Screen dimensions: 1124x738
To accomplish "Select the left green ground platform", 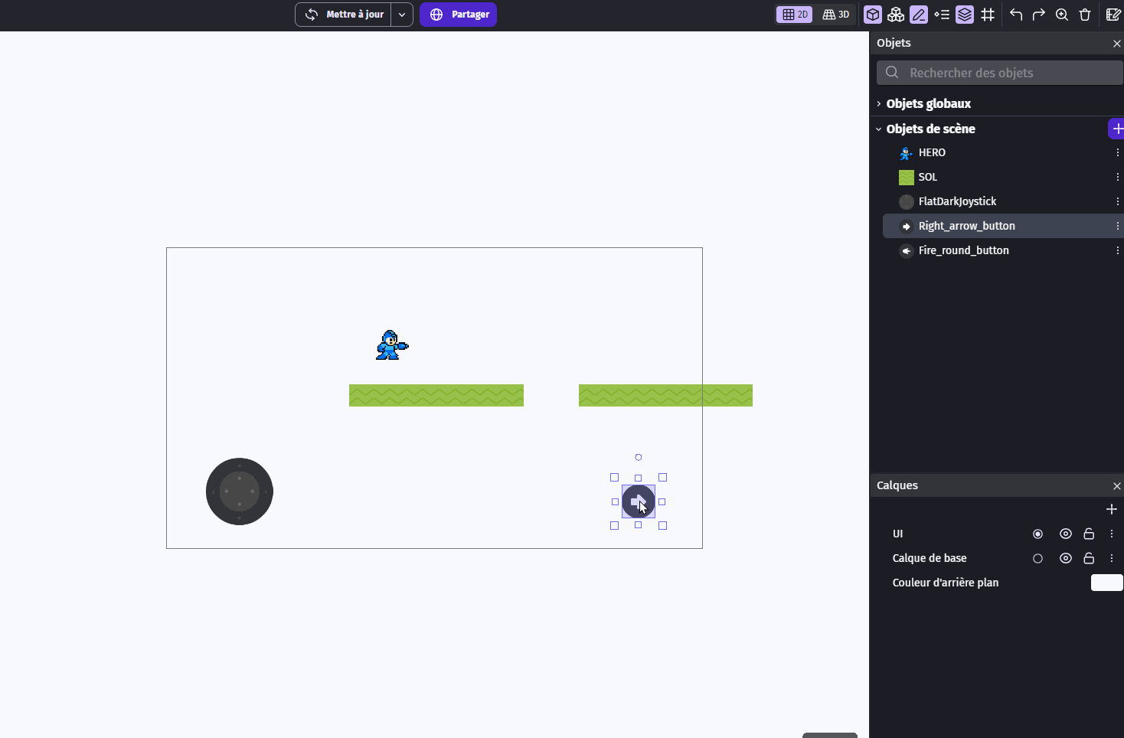I will click(x=436, y=395).
